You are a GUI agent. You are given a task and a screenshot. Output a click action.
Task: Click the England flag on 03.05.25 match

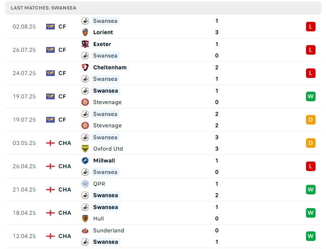[50, 143]
